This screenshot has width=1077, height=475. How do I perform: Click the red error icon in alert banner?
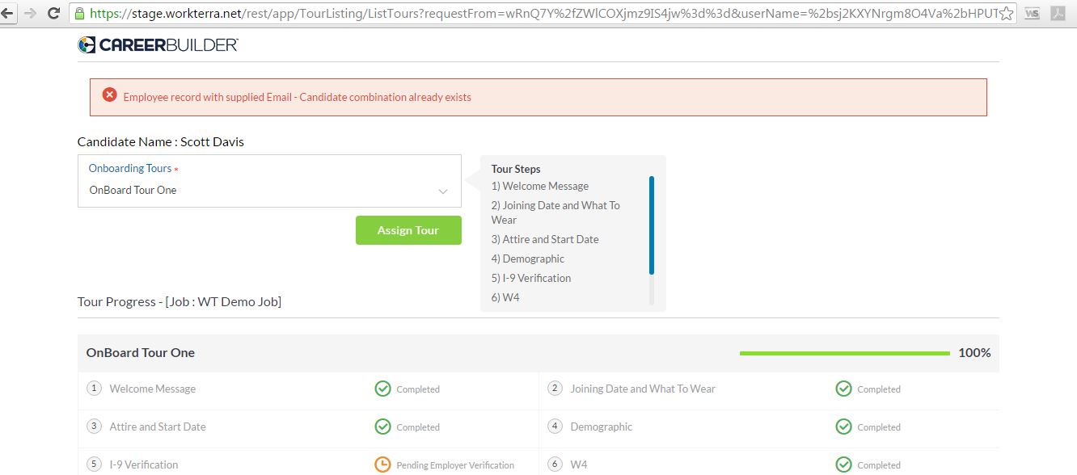[x=109, y=95]
